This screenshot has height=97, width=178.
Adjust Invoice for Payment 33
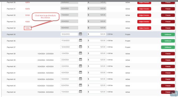[144, 22]
